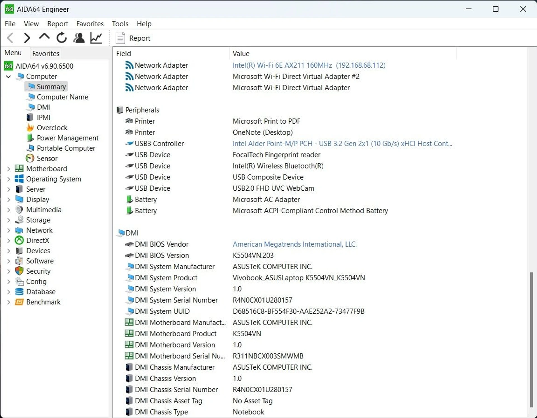Click the Field column header
537x418 pixels.
(x=172, y=53)
